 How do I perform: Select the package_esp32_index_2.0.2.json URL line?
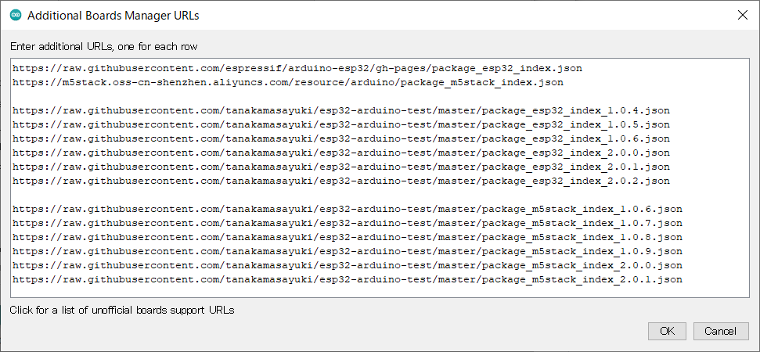tap(341, 181)
